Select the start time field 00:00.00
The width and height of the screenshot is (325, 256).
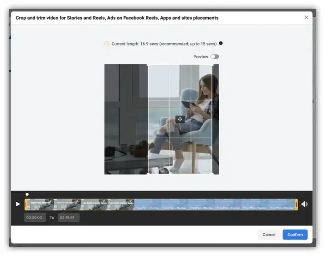35,217
